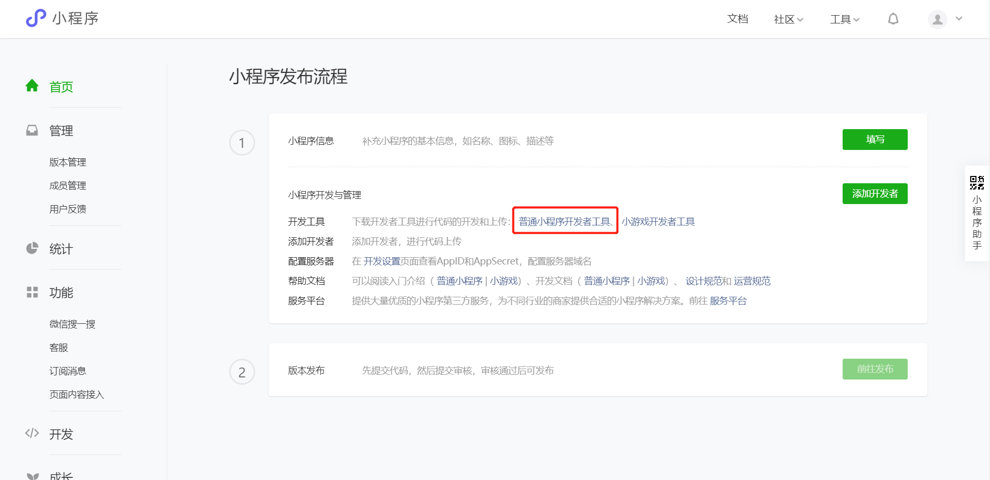Open the notification bell icon
Screen dimensions: 990x480
893,19
